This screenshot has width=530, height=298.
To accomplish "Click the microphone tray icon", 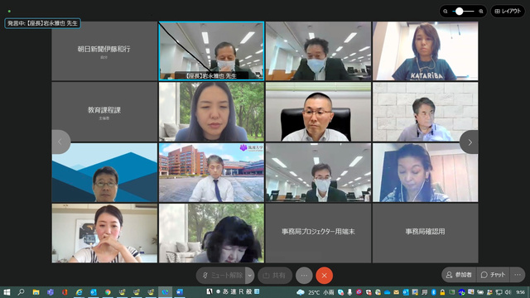I will pos(349,292).
